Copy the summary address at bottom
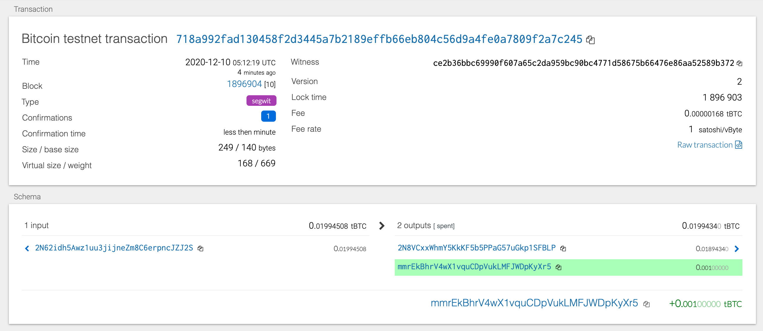The image size is (763, 331). [x=646, y=304]
